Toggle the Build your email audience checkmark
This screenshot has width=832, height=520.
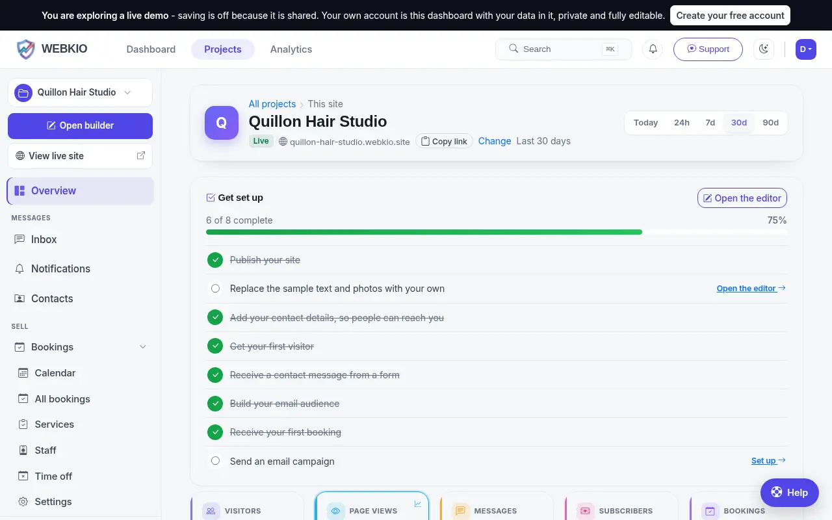pyautogui.click(x=215, y=404)
